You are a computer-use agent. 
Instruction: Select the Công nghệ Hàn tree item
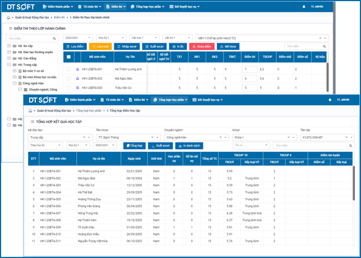[x=33, y=84]
